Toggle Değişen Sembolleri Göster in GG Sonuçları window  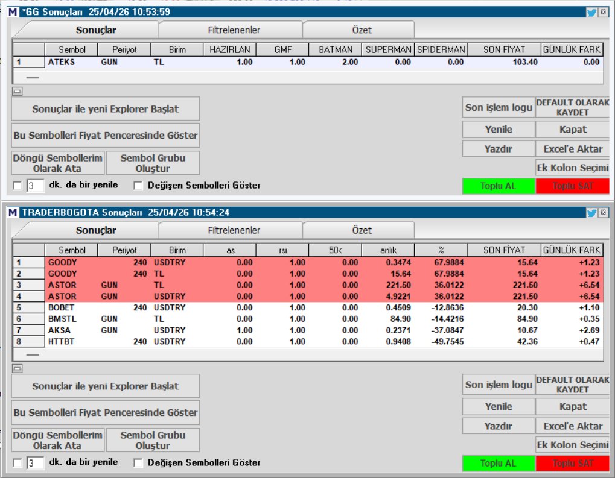[x=138, y=185]
